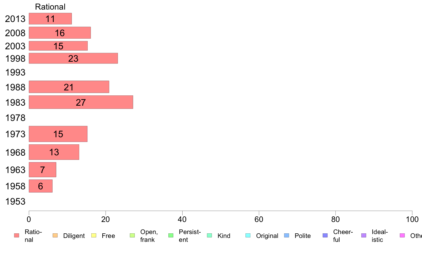422x261 pixels.
Task: Click the Open, frank legend label
Action: pos(149,236)
